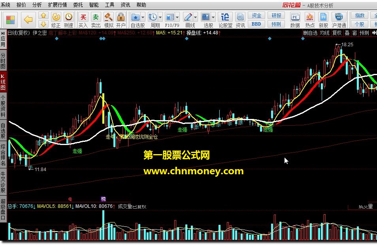Open the 模拟 simulated trading gavel icon
Image resolution: width=377 pixels, height=245 pixels.
(x=109, y=20)
